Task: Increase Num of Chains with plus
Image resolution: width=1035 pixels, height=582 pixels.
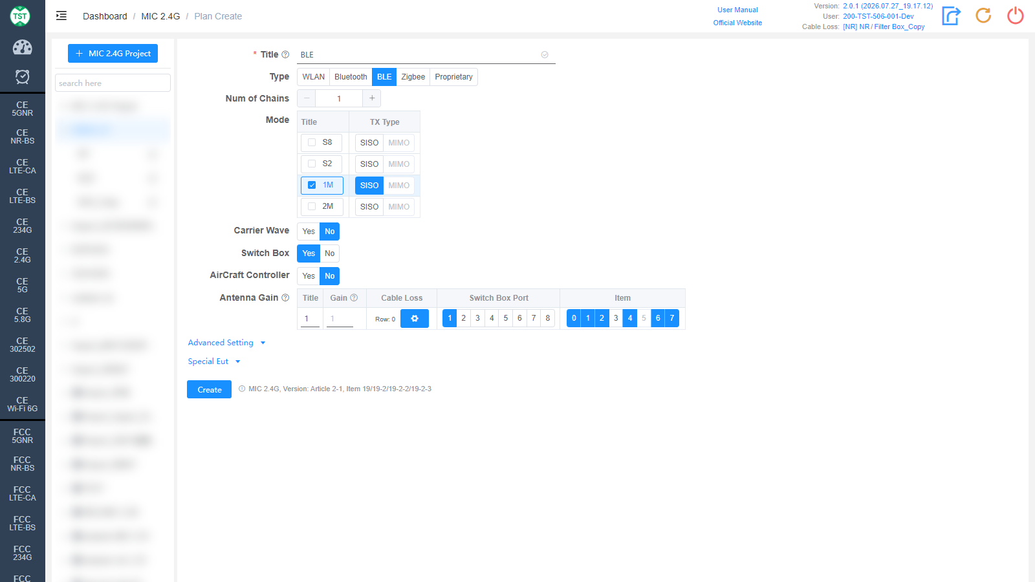Action: click(x=372, y=98)
